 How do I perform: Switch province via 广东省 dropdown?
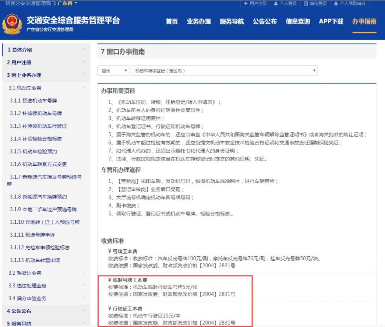[x=67, y=3]
